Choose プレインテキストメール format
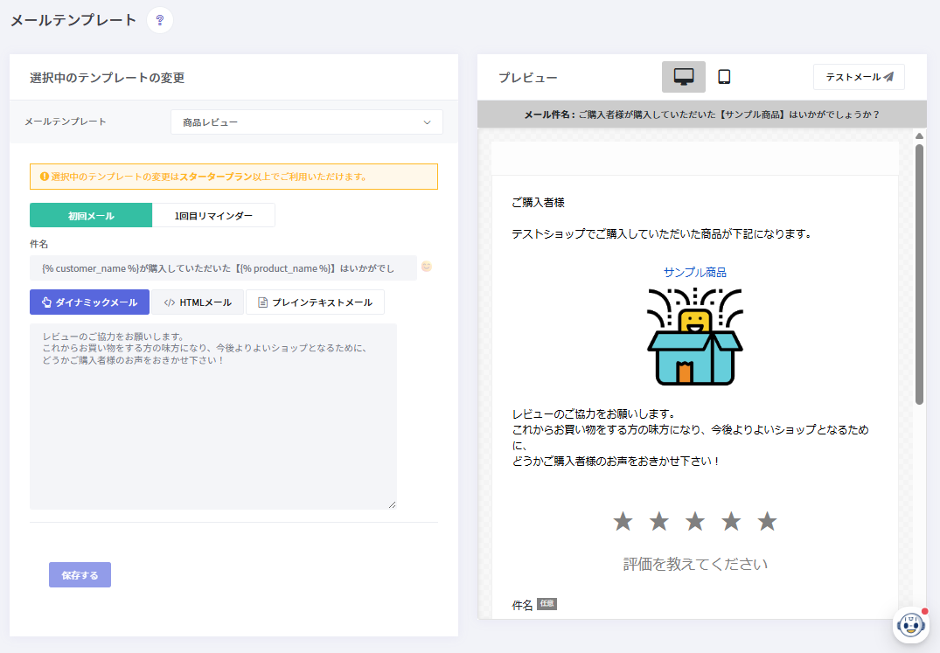This screenshot has width=940, height=653. coord(315,302)
